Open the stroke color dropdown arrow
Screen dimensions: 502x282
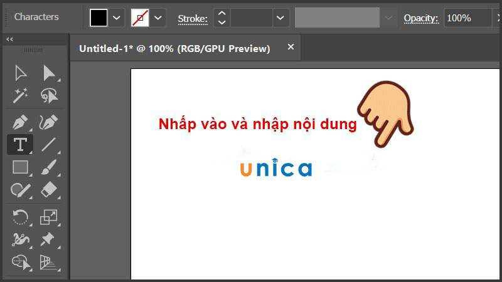click(158, 18)
